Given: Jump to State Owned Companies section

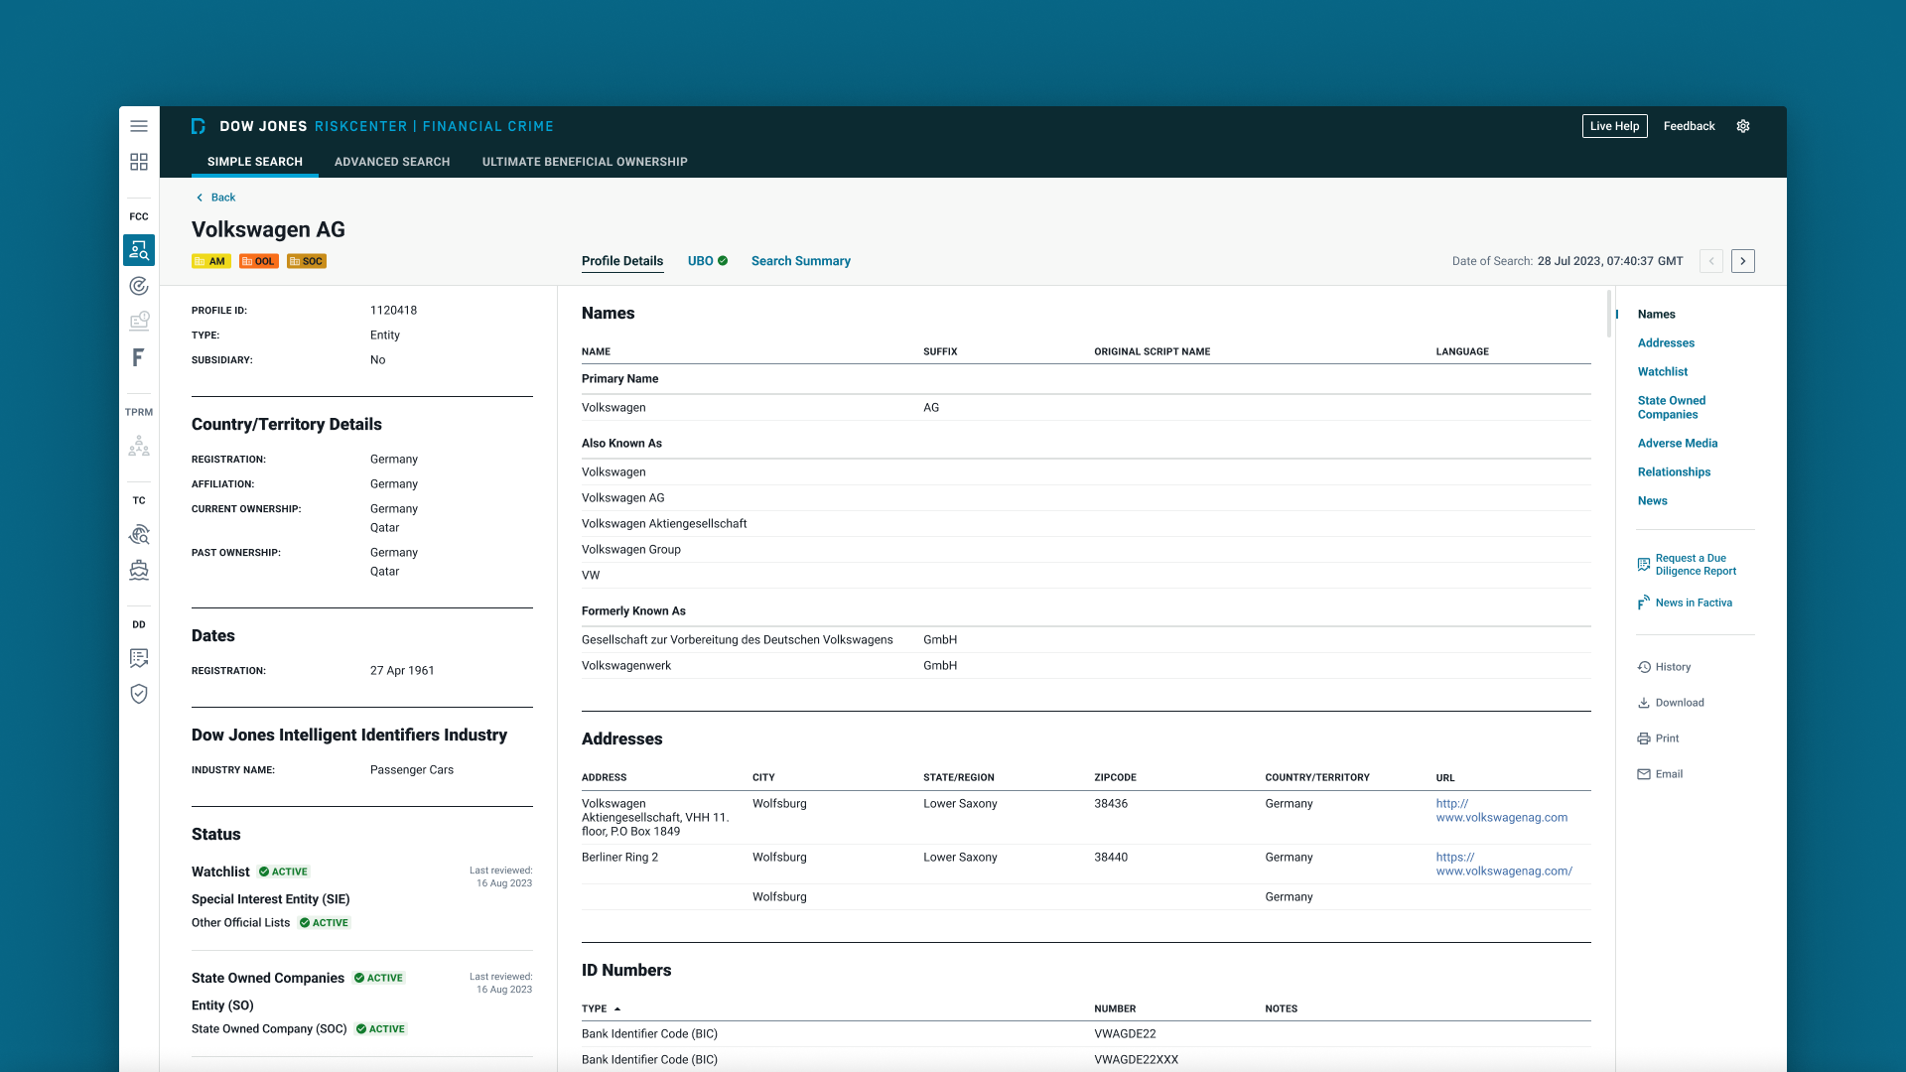Looking at the screenshot, I should pos(1672,408).
